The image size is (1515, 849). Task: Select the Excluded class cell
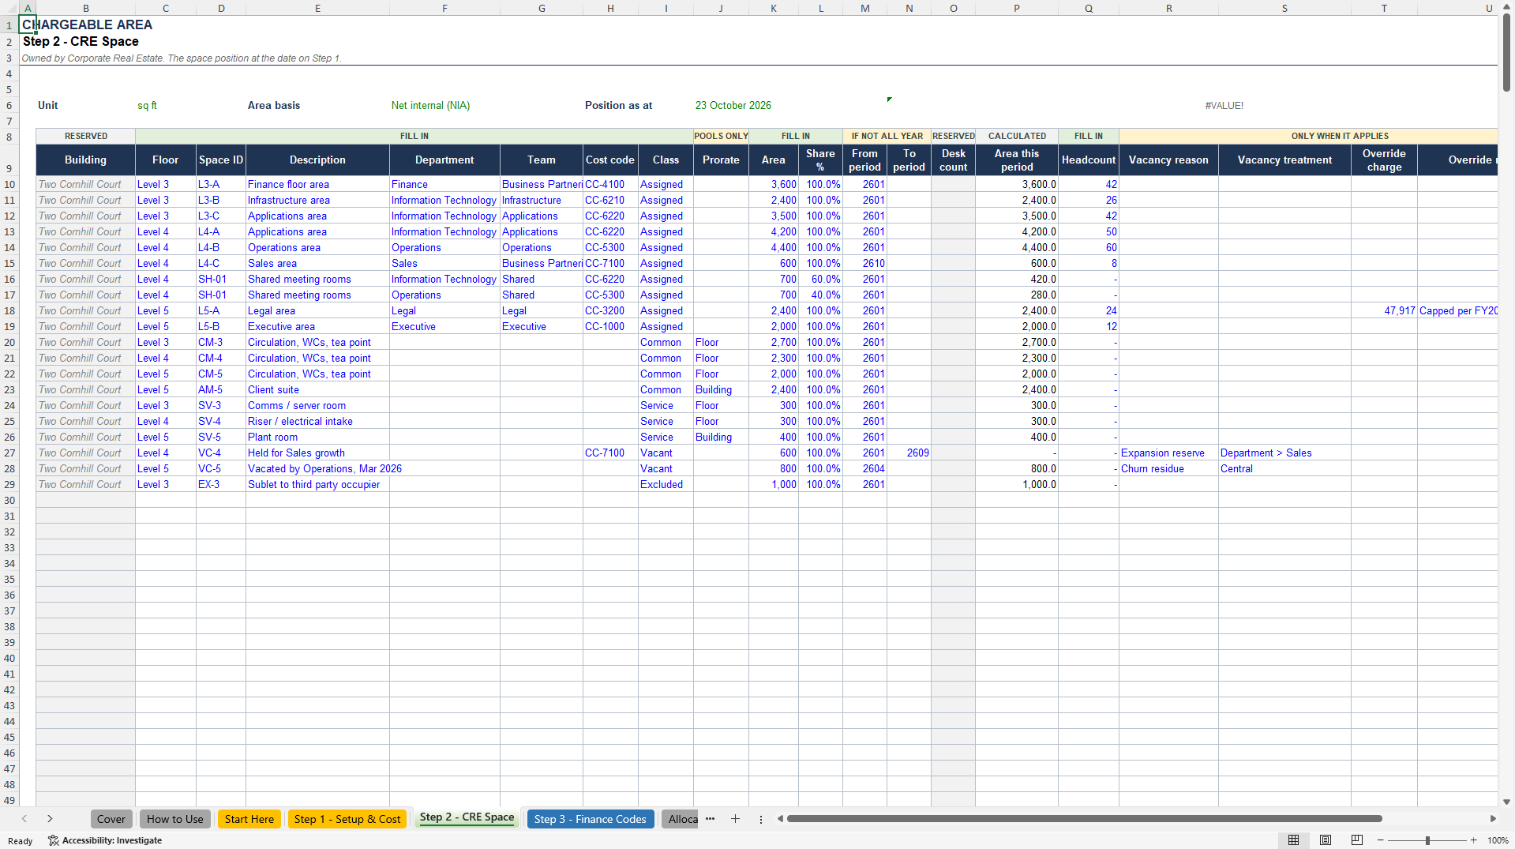pos(666,484)
